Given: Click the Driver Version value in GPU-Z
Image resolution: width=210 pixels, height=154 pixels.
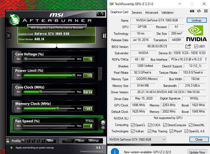Looking at the screenshot, I should [168, 92].
